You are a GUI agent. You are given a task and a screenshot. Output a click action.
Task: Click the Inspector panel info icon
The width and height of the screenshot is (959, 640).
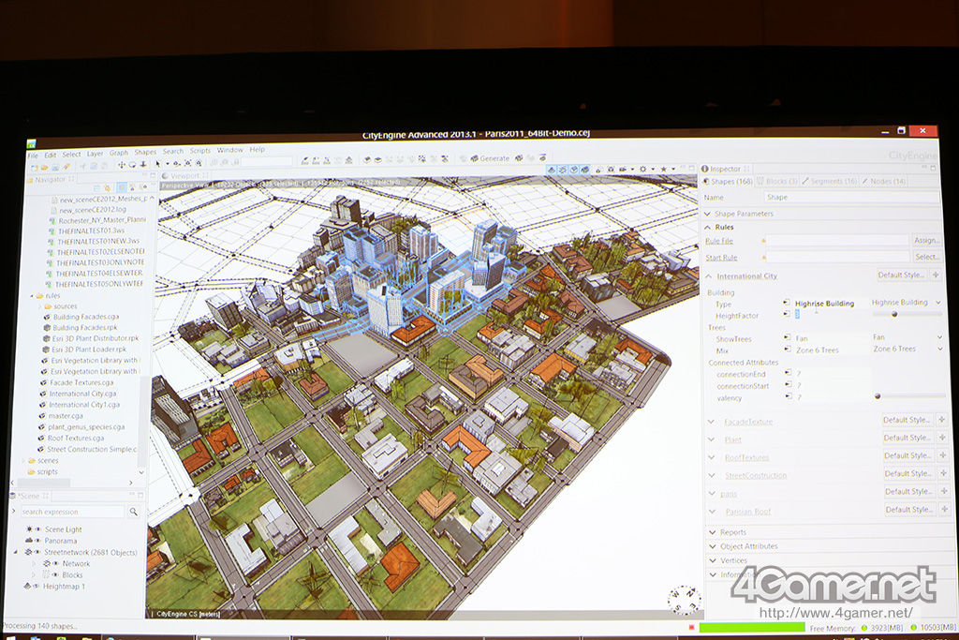705,169
